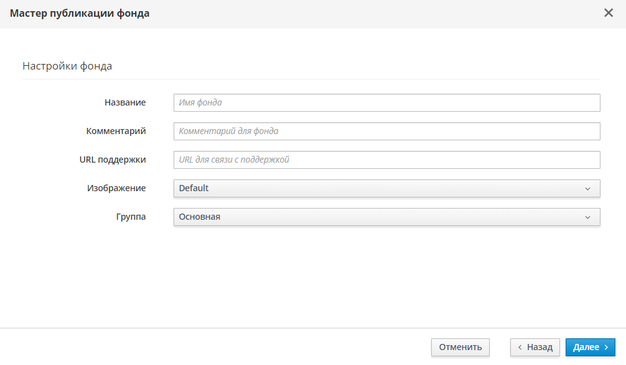The width and height of the screenshot is (626, 365).
Task: Click the Название fund name field
Action: click(x=386, y=102)
